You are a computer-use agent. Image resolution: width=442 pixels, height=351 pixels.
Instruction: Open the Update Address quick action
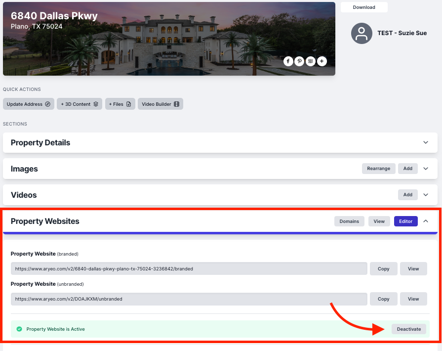(x=29, y=104)
